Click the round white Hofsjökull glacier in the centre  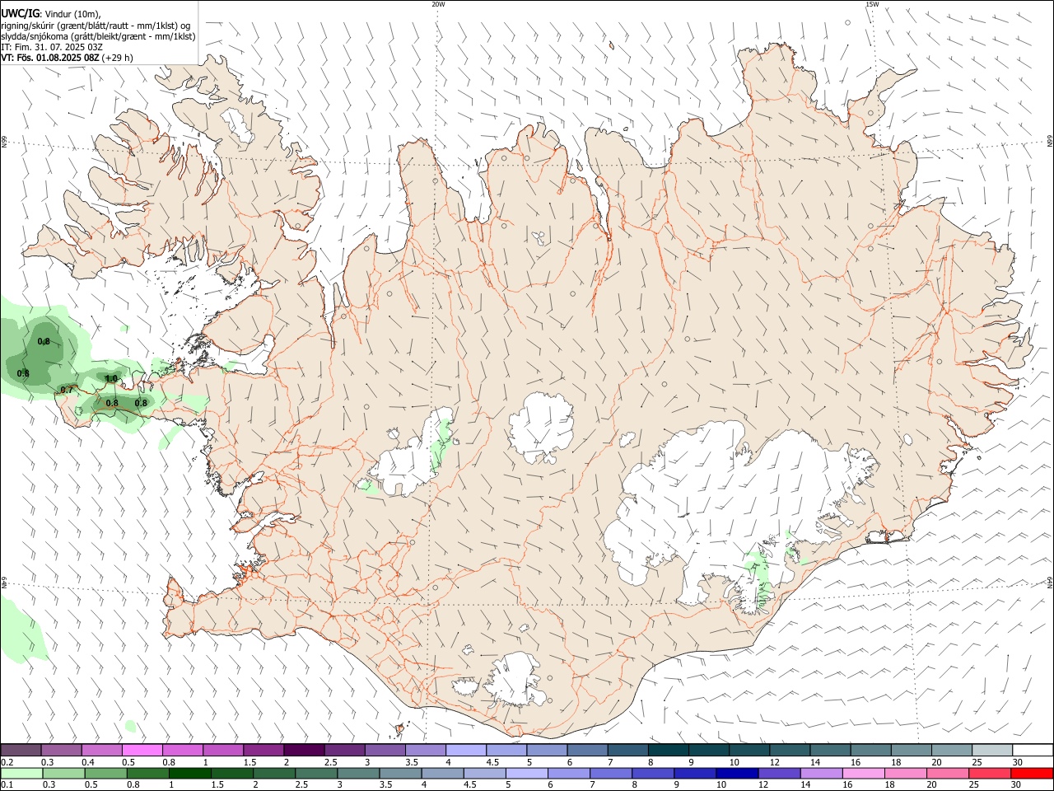(542, 427)
